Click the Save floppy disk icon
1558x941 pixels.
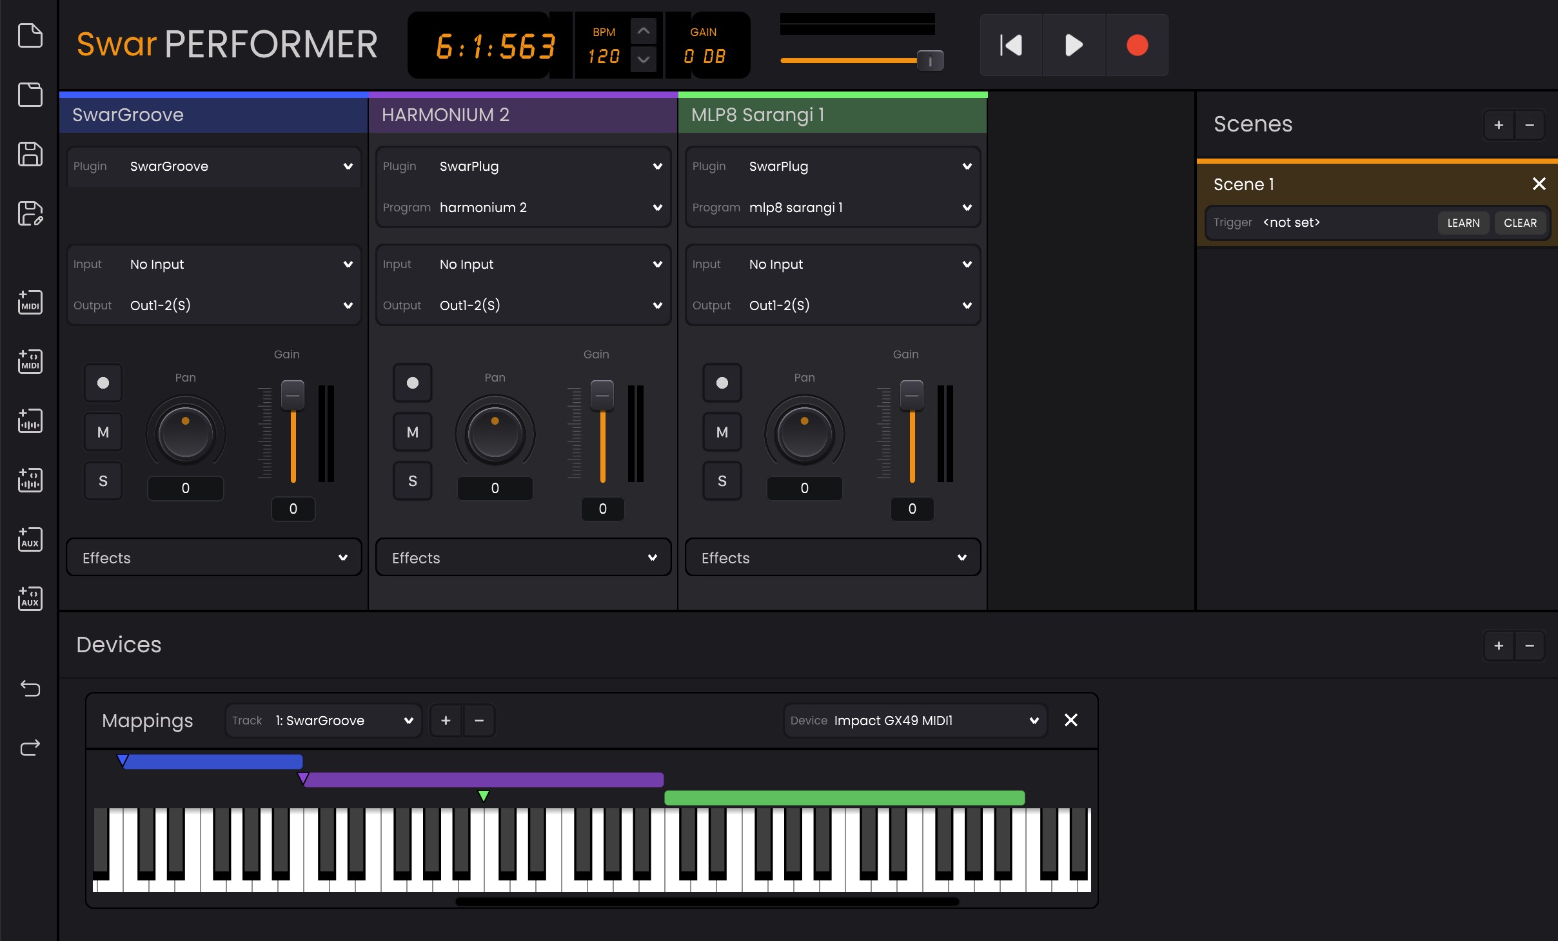[x=30, y=154]
